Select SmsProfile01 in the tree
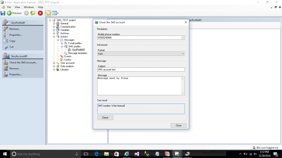Image resolution: width=282 pixels, height=158 pixels. pos(78,50)
